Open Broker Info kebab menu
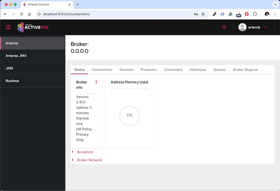 click(96, 82)
